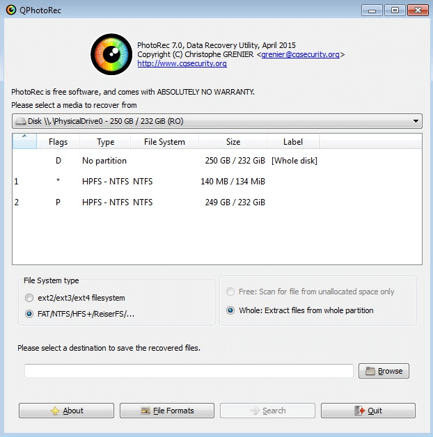Image resolution: width=433 pixels, height=437 pixels.
Task: Select partition 1 with 140 MB size
Action: click(x=217, y=182)
